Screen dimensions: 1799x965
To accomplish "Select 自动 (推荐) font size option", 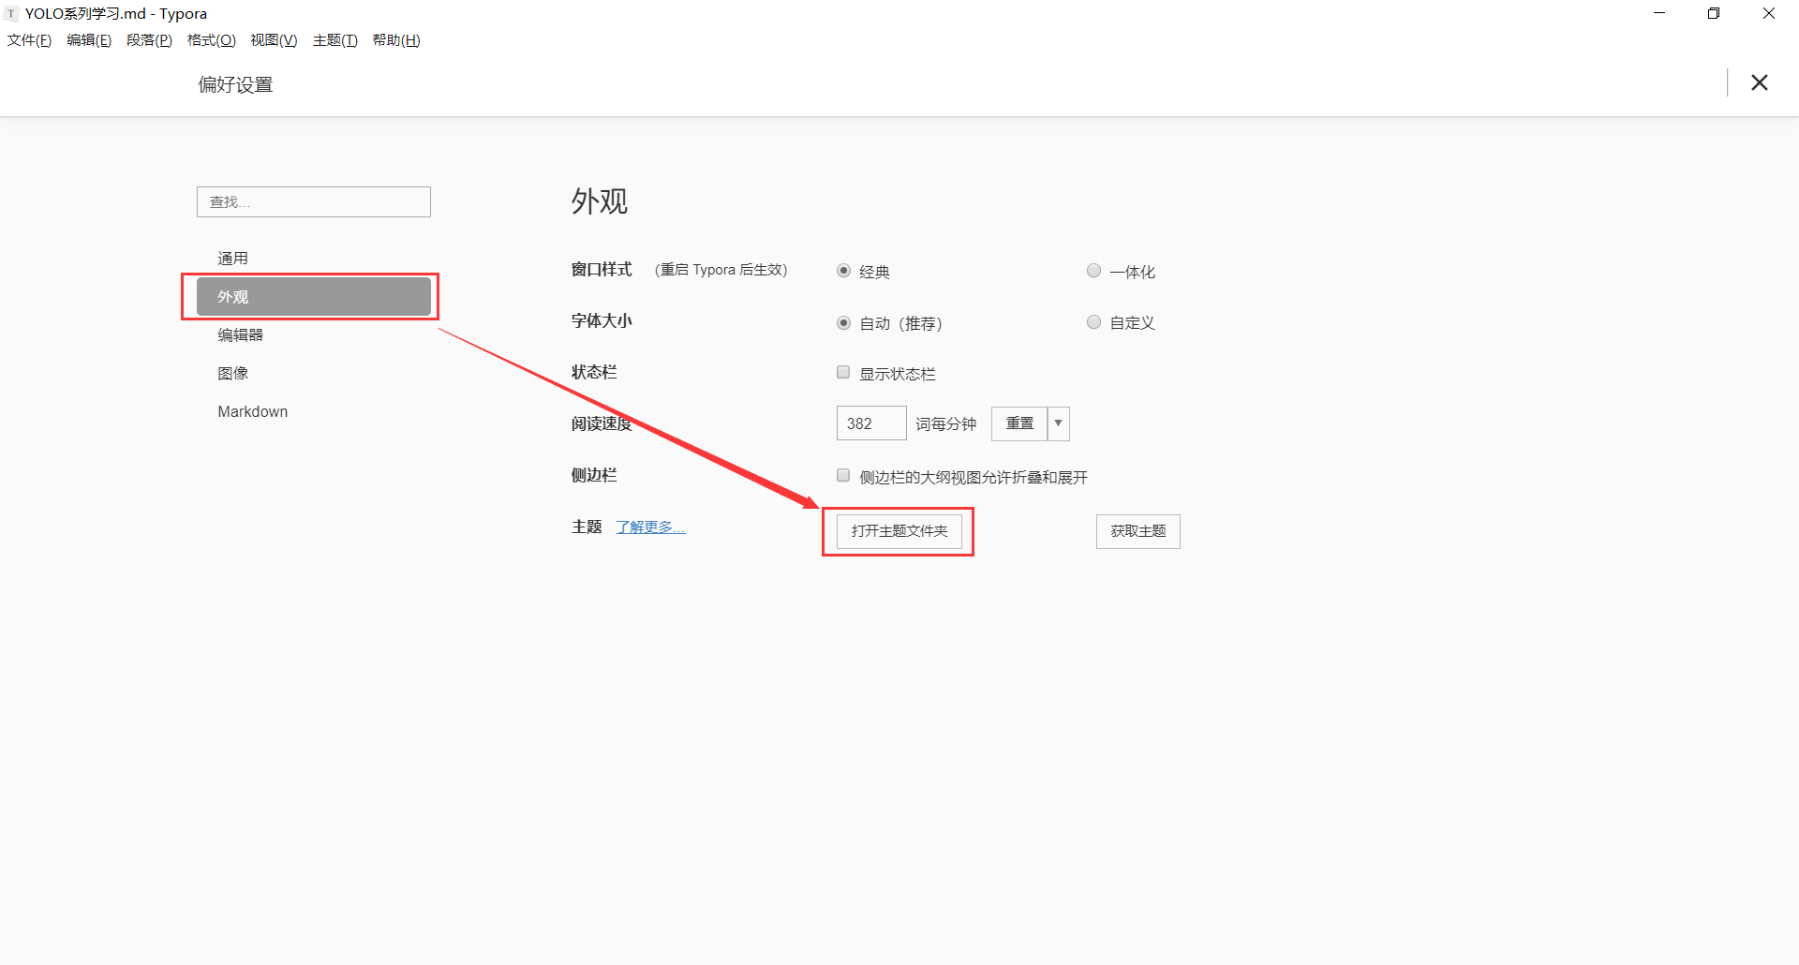I will pyautogui.click(x=843, y=322).
